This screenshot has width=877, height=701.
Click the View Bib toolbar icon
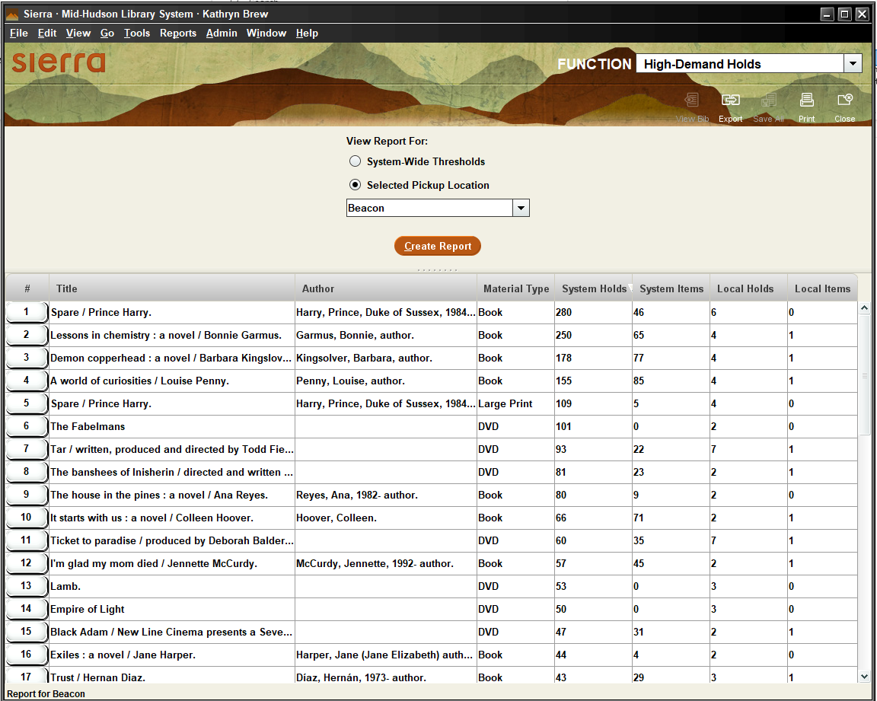pos(692,107)
